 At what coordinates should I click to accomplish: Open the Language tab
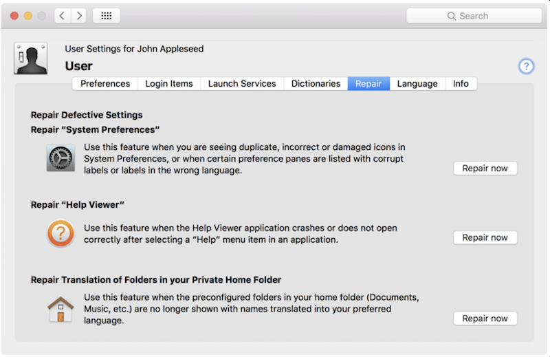click(417, 83)
